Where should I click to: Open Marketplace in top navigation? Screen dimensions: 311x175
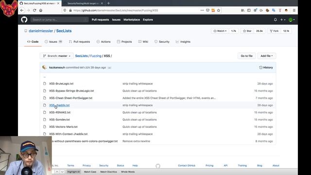(x=132, y=19)
